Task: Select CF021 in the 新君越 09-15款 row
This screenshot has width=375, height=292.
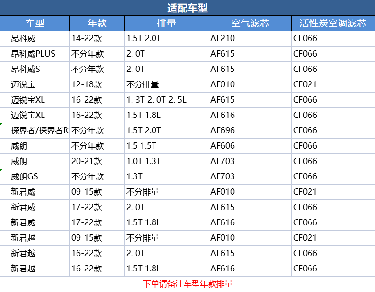Action: [x=333, y=238]
